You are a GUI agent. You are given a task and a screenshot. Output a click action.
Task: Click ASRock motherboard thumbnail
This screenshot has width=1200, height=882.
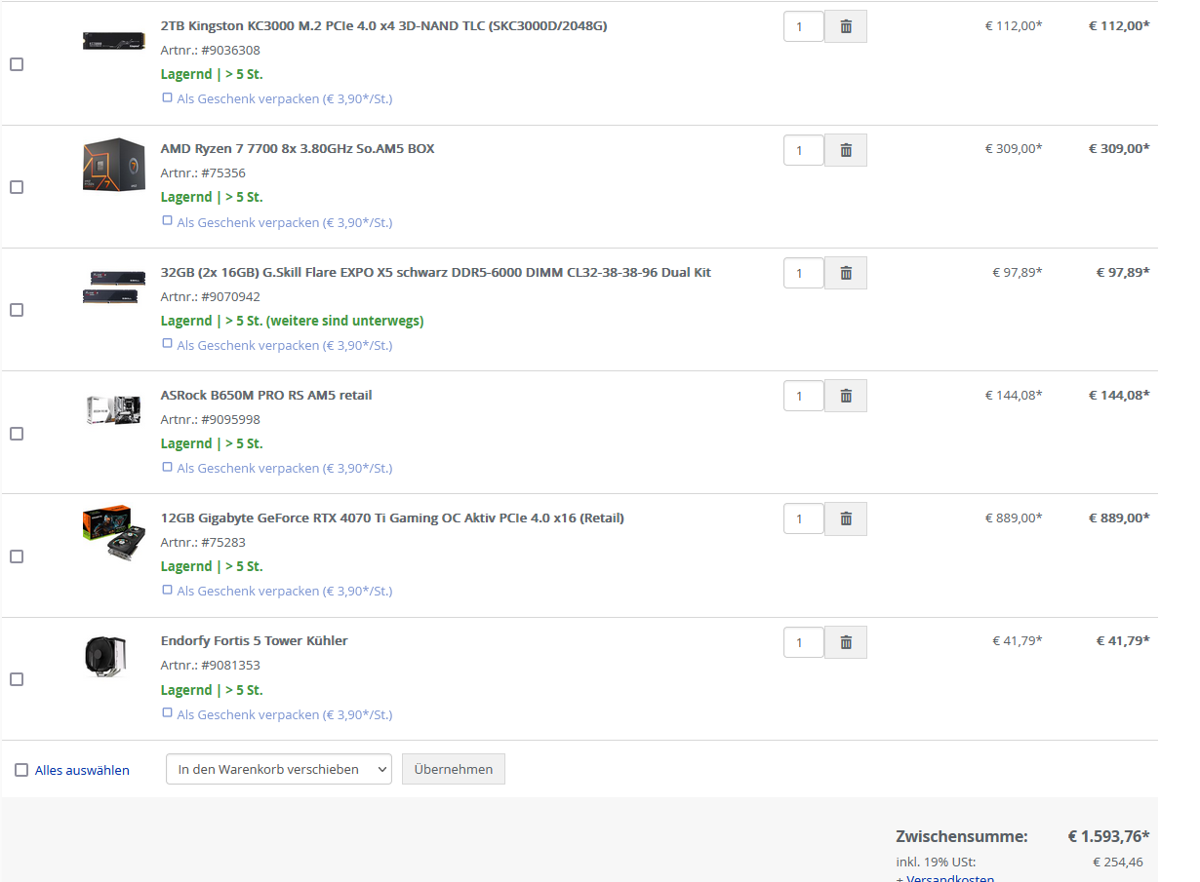pyautogui.click(x=112, y=410)
